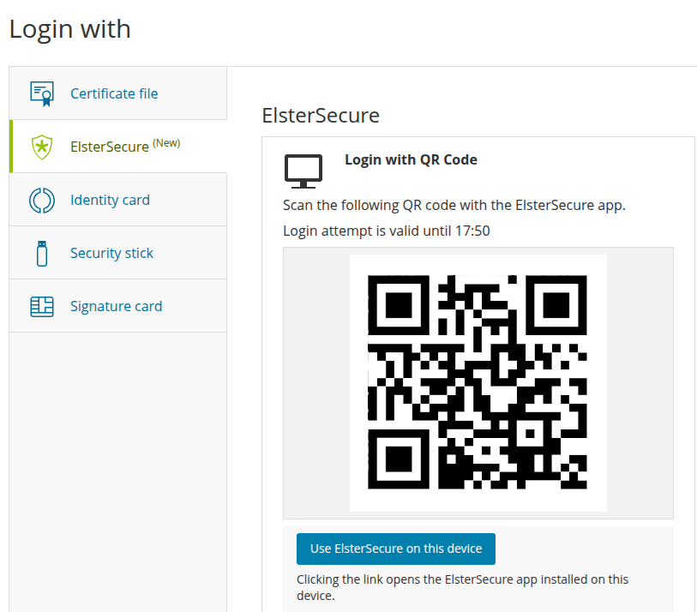Click the computer monitor icon
697x612 pixels.
pyautogui.click(x=303, y=171)
